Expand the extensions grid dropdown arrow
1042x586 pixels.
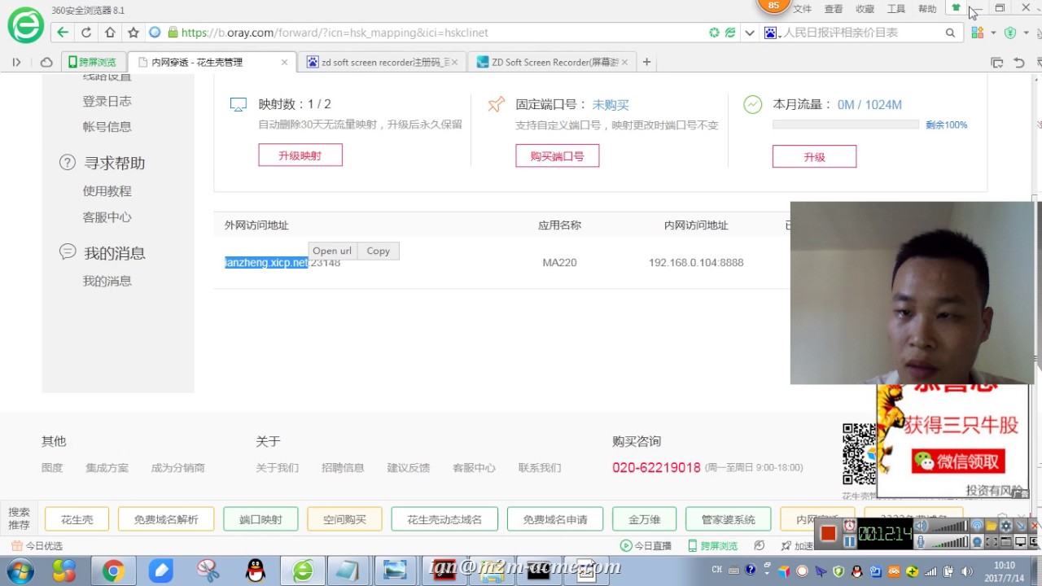[993, 33]
